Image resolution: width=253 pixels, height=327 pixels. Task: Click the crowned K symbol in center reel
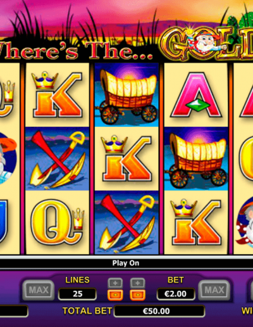[126, 158]
